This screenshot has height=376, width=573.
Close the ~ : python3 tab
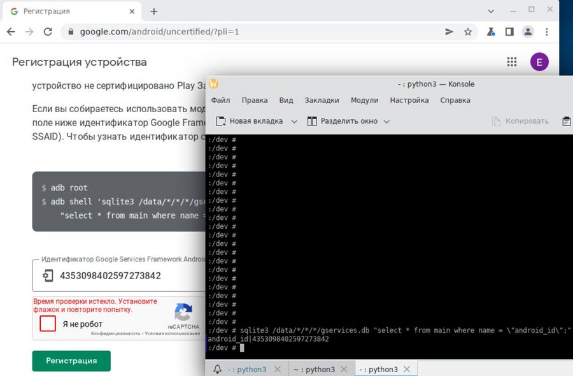344,370
